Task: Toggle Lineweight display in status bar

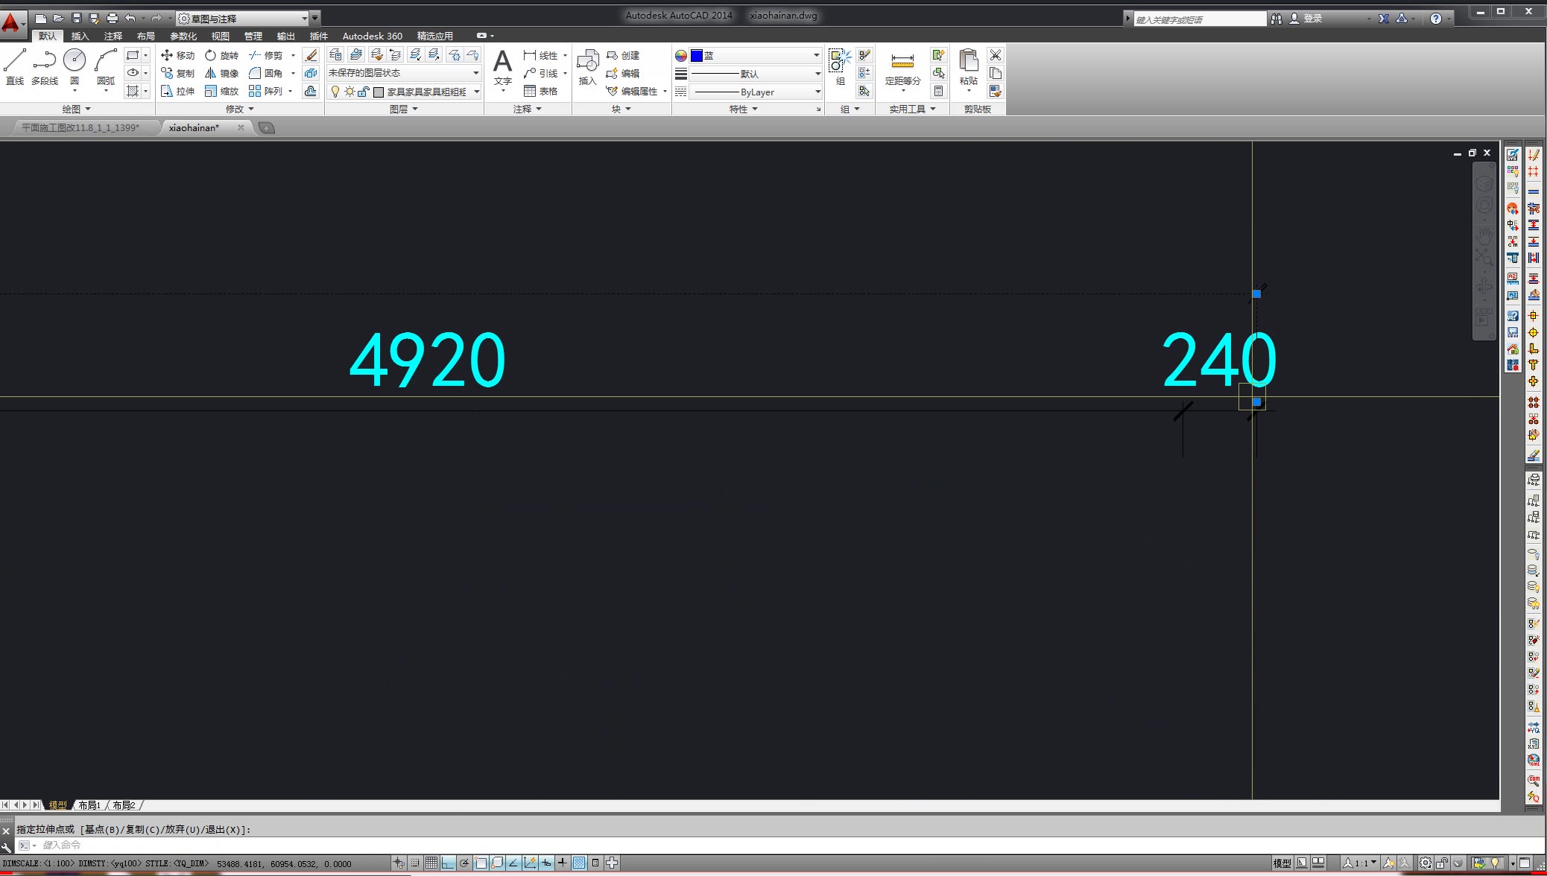Action: (x=563, y=863)
